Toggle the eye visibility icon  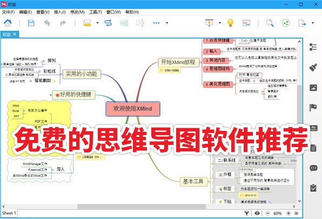pos(257,213)
